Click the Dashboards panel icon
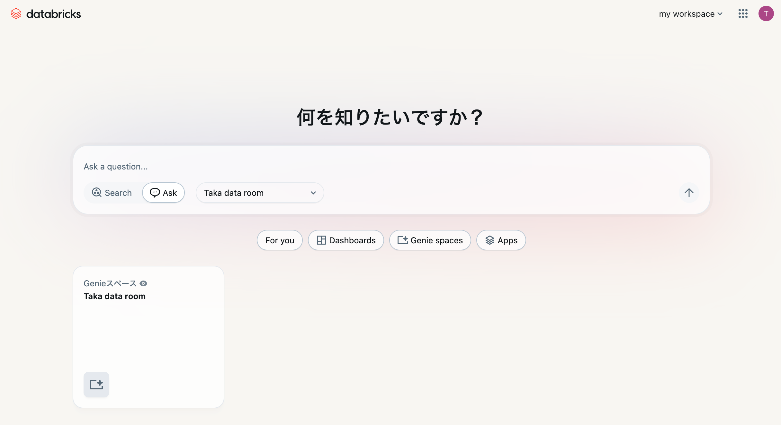This screenshot has width=781, height=425. tap(321, 240)
